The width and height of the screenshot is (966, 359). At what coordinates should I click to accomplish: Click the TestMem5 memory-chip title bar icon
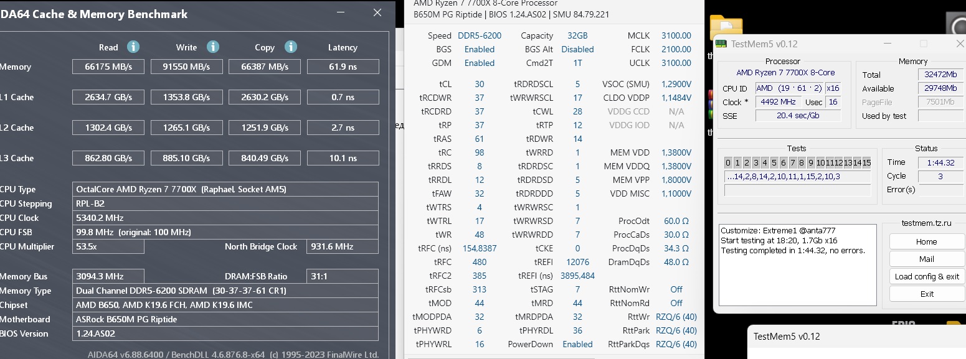click(x=722, y=44)
